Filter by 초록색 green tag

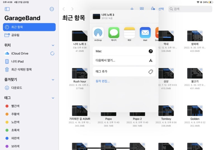[x=29, y=130]
